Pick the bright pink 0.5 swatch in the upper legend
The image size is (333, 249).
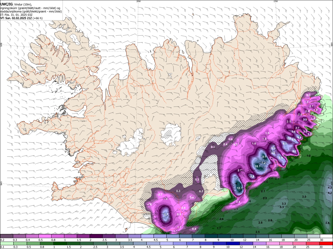pyautogui.click(x=45, y=236)
